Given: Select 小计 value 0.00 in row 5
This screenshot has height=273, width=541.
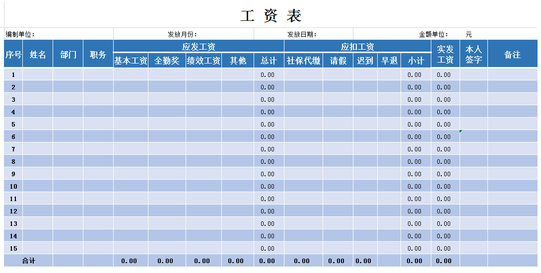Looking at the screenshot, I should [x=416, y=124].
